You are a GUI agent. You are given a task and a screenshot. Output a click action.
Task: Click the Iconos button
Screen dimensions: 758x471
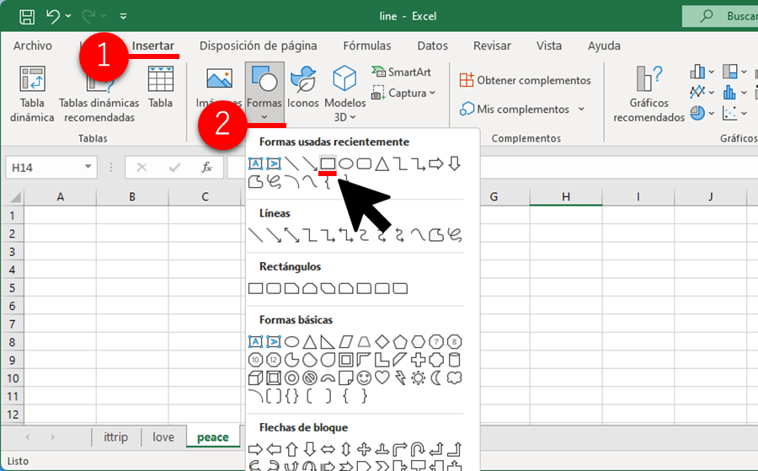coord(303,87)
